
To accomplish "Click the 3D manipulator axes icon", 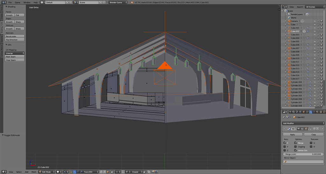I will coord(71,172).
